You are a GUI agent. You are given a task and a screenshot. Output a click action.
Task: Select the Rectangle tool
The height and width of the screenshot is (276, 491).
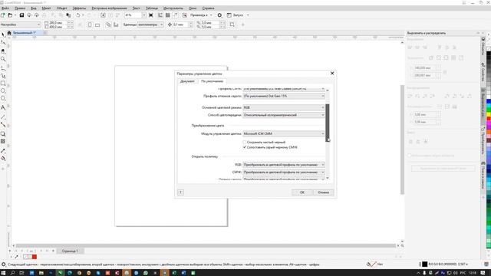(x=3, y=84)
